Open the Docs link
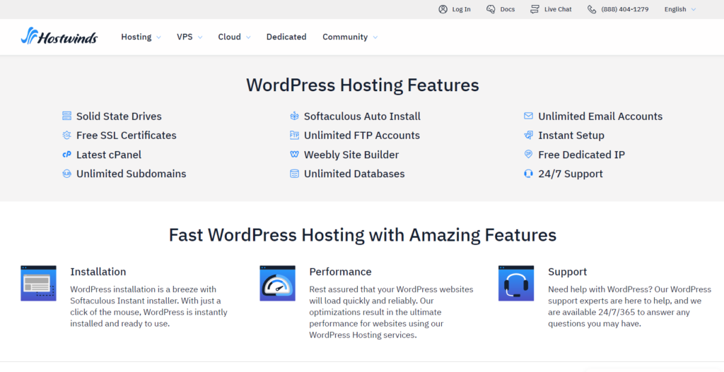This screenshot has height=372, width=724. point(508,9)
